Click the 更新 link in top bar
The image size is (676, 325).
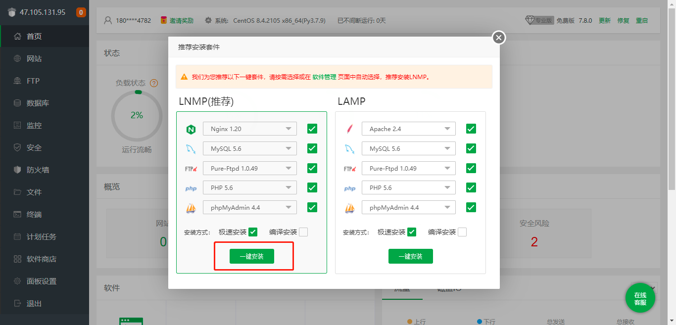coord(605,20)
